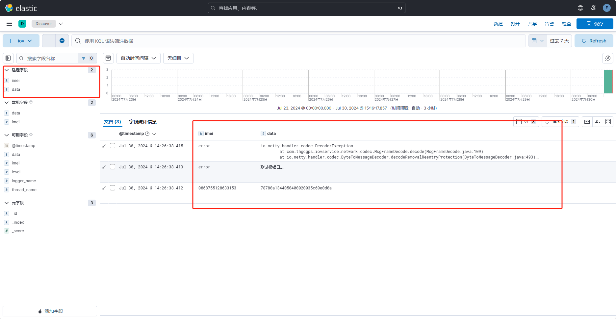Check the 14:26:38.413 row checkbox

113,167
